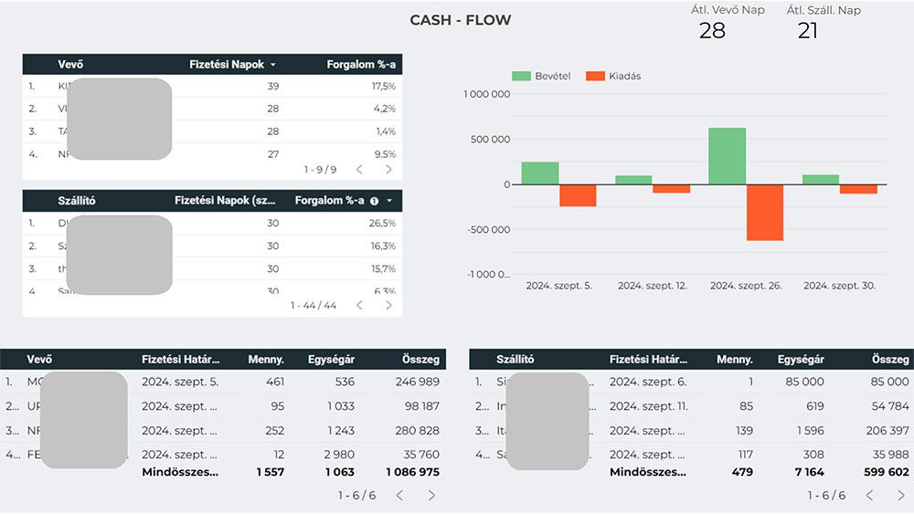
Task: Click the Menny. header in bottom Vevő table
Action: coord(266,360)
